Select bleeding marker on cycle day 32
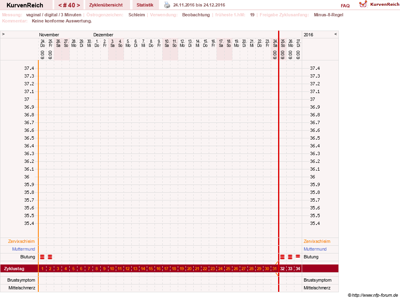Viewport: 400px width, 300px height. click(x=283, y=257)
